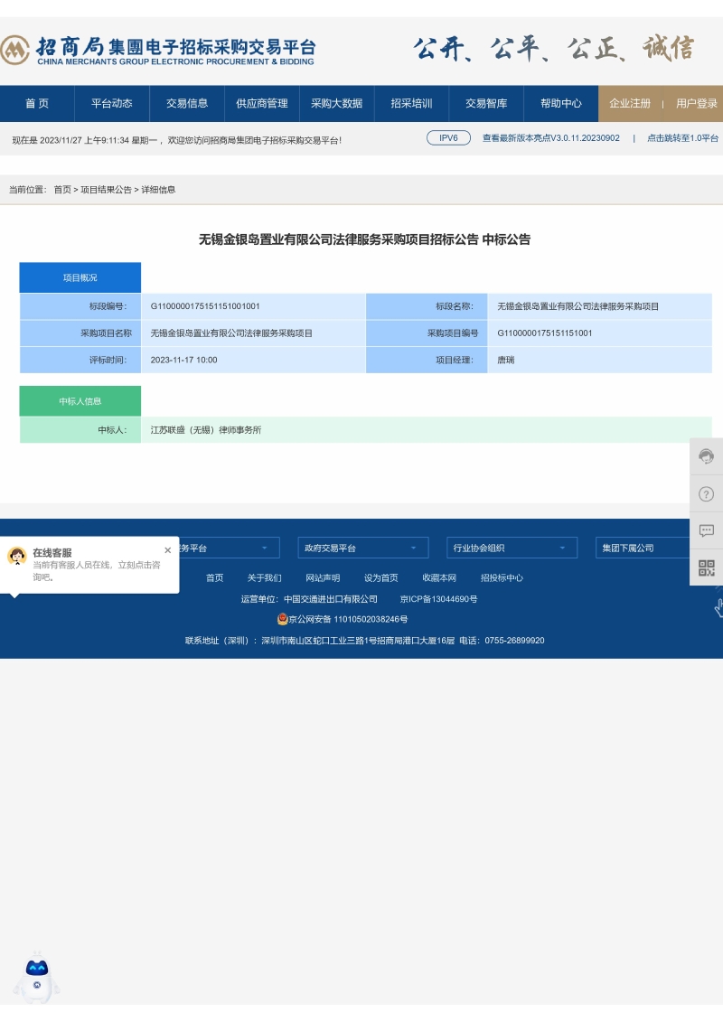Click the 在线客服 avatar icon
The image size is (723, 1022).
tap(17, 556)
